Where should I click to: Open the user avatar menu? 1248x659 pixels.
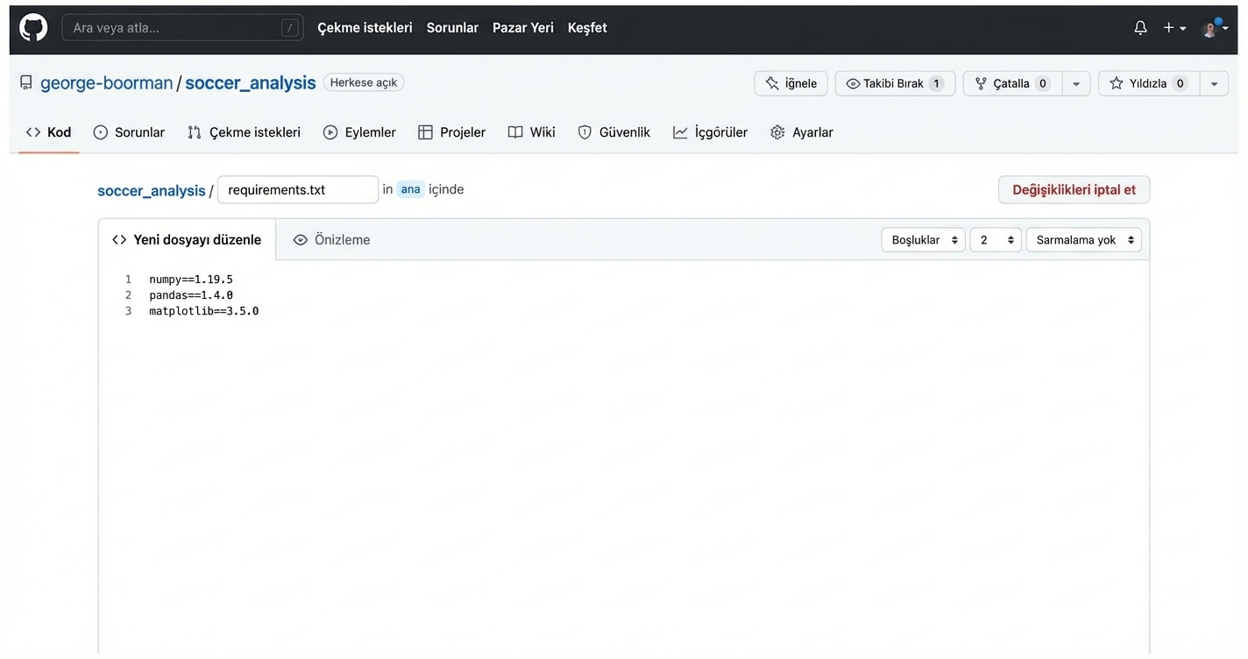(1214, 28)
